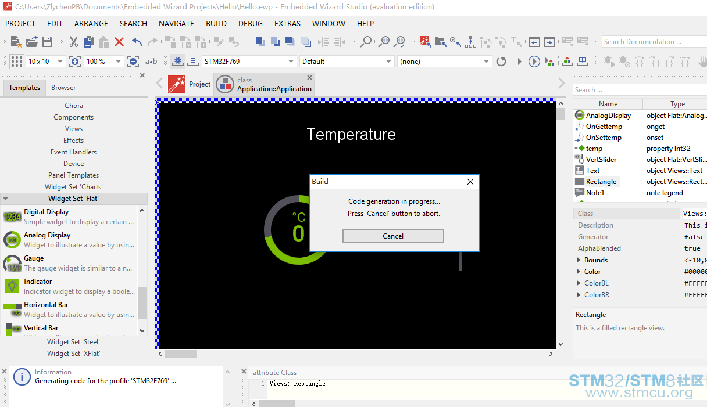The width and height of the screenshot is (707, 407).
Task: Click the Zoom In icon
Action: click(x=75, y=62)
